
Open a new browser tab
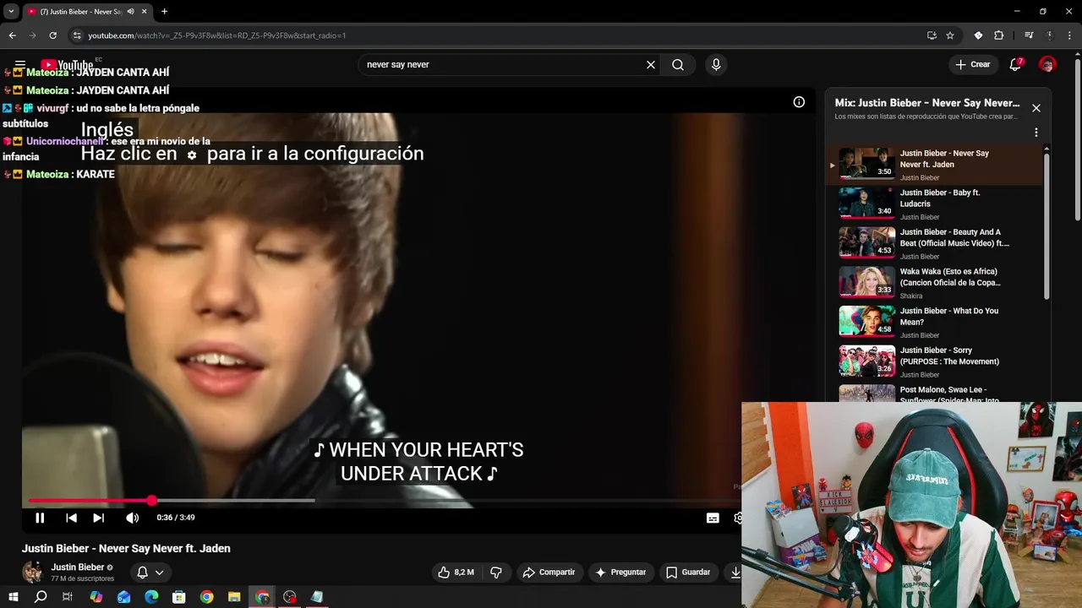(164, 12)
